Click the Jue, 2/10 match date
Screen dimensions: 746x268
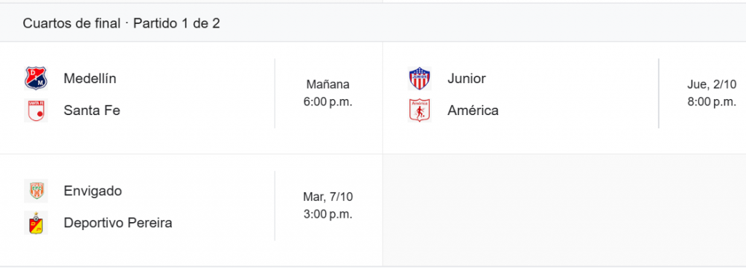(x=712, y=84)
